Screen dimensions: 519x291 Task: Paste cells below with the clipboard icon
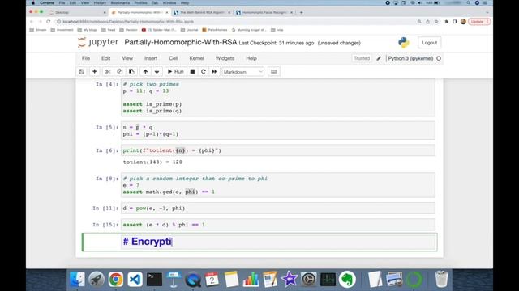pyautogui.click(x=131, y=72)
